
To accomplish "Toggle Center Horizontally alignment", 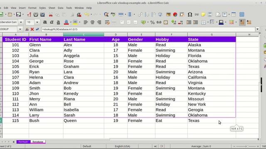I will pos(92,22).
